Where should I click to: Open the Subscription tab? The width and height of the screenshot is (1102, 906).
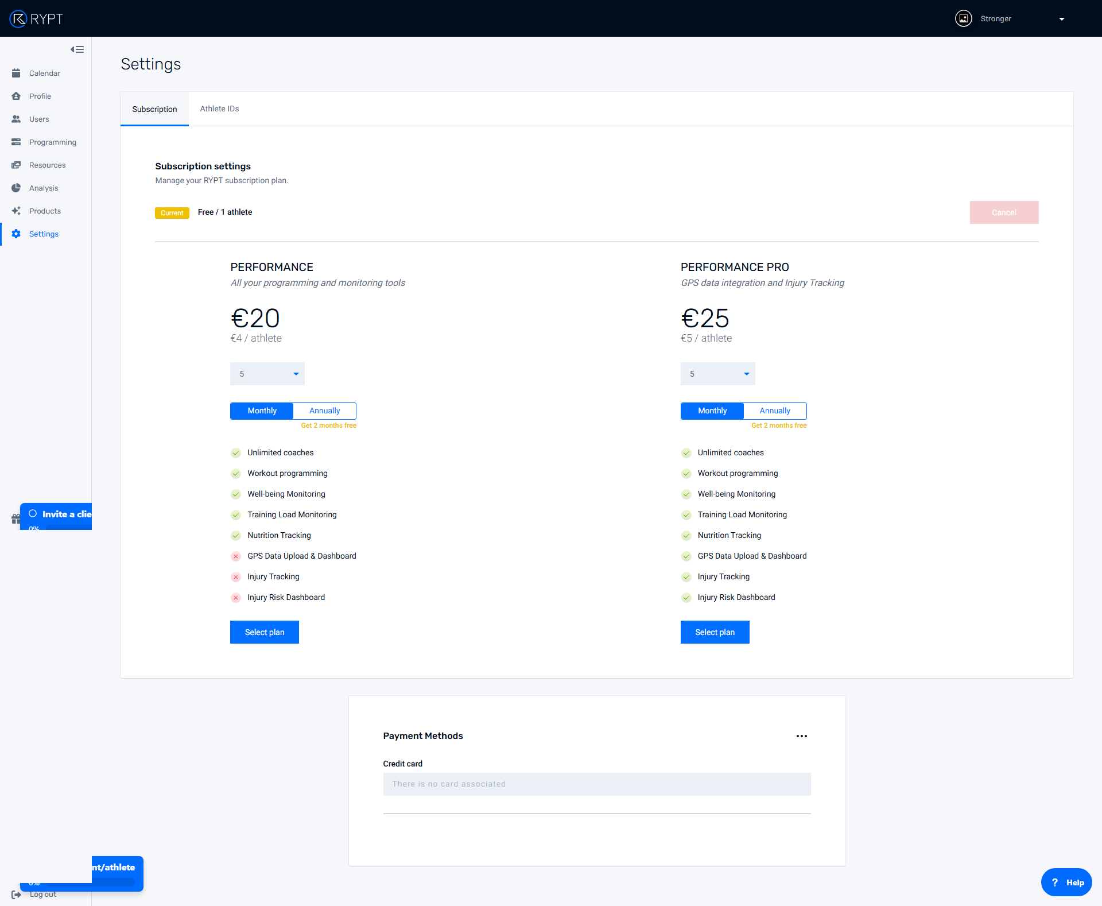point(154,109)
